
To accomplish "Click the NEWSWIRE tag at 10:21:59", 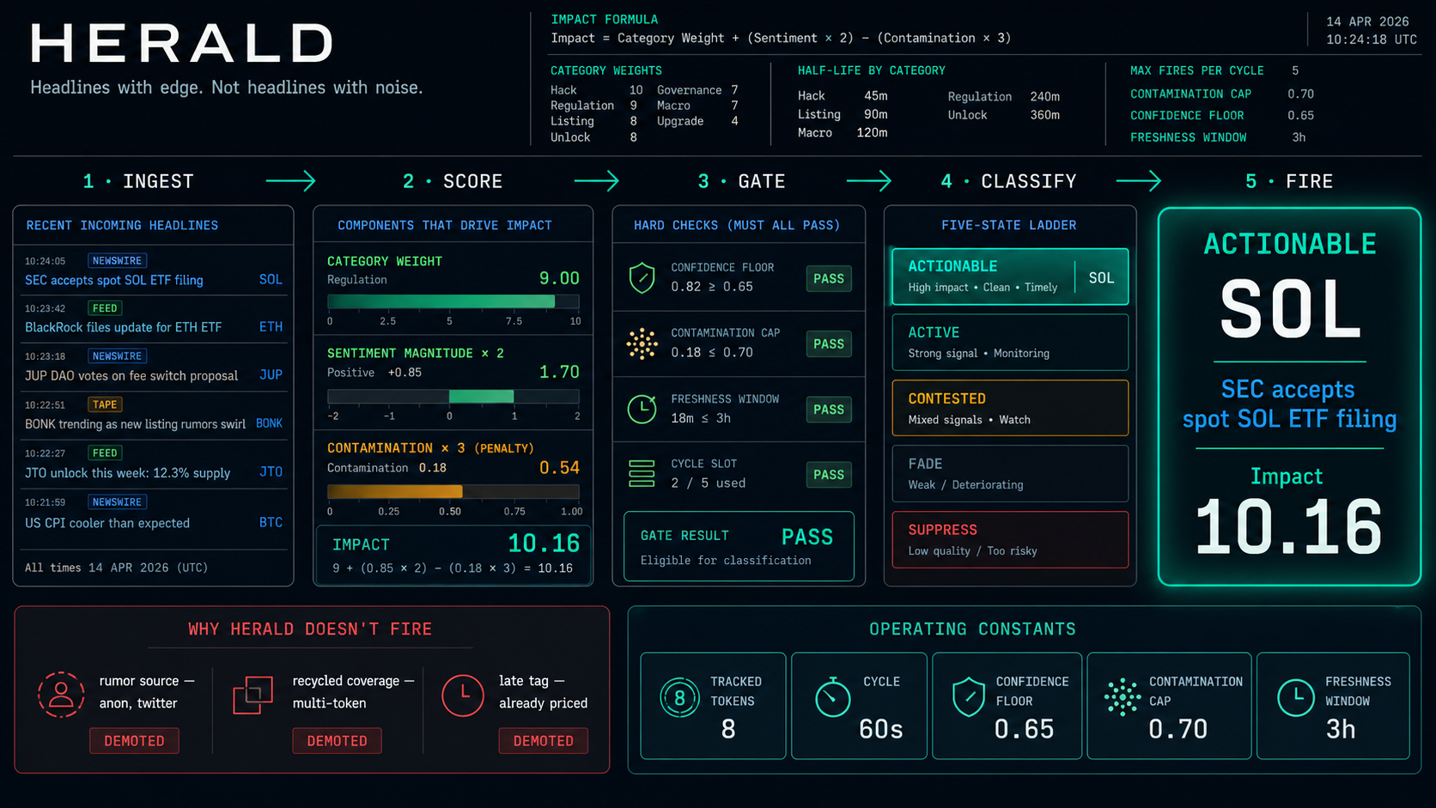I will tap(117, 501).
